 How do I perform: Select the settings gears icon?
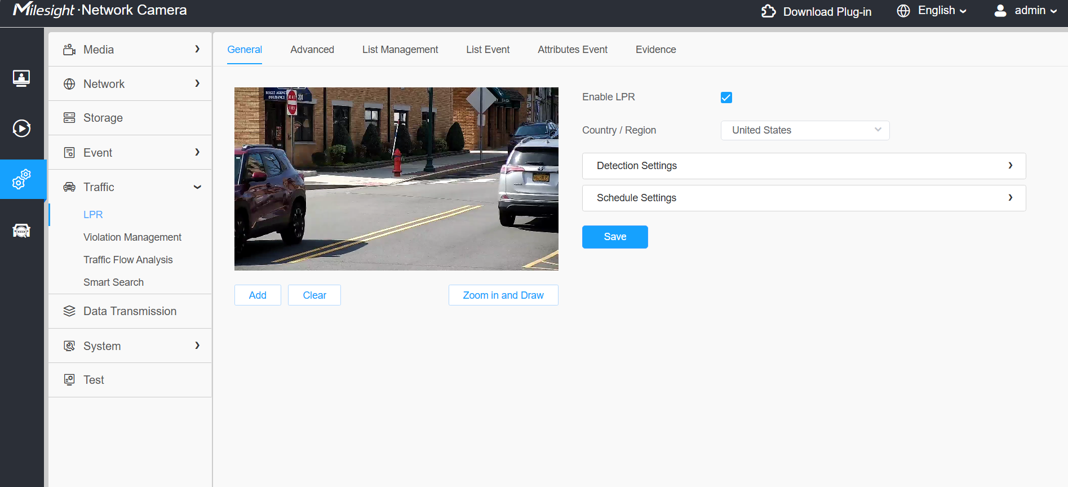[x=21, y=179]
